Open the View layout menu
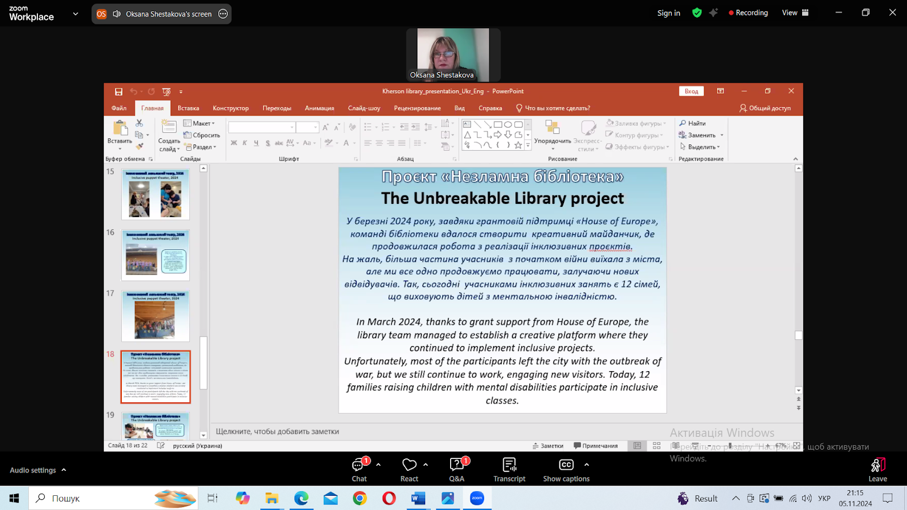The height and width of the screenshot is (510, 907). [x=795, y=12]
